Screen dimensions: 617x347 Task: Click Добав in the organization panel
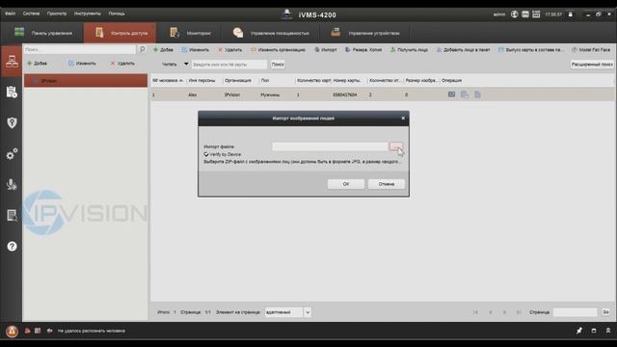click(x=37, y=64)
